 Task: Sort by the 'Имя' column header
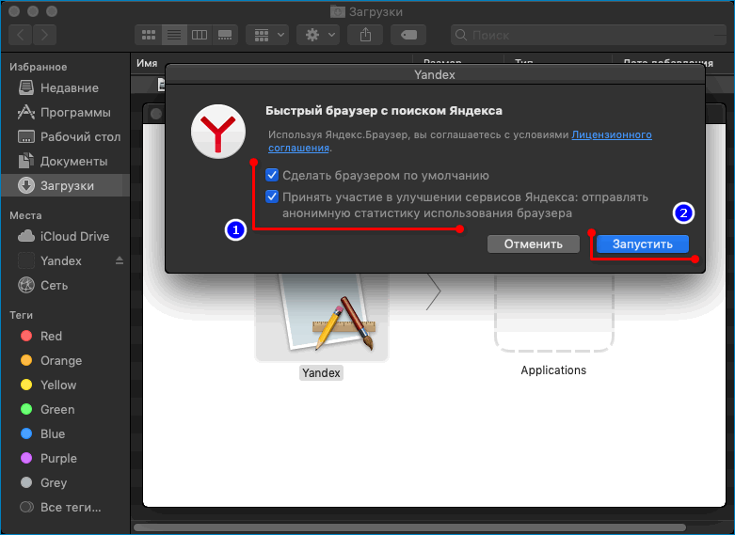(x=147, y=63)
